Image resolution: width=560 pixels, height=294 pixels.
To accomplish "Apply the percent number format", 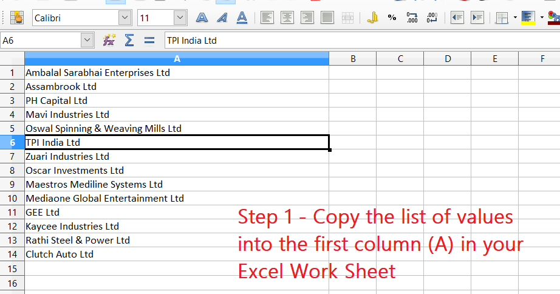I will tap(392, 18).
